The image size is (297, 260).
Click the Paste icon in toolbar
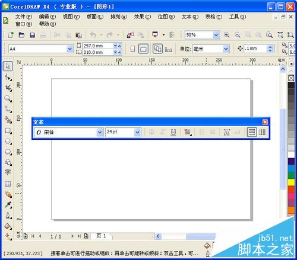[78, 35]
